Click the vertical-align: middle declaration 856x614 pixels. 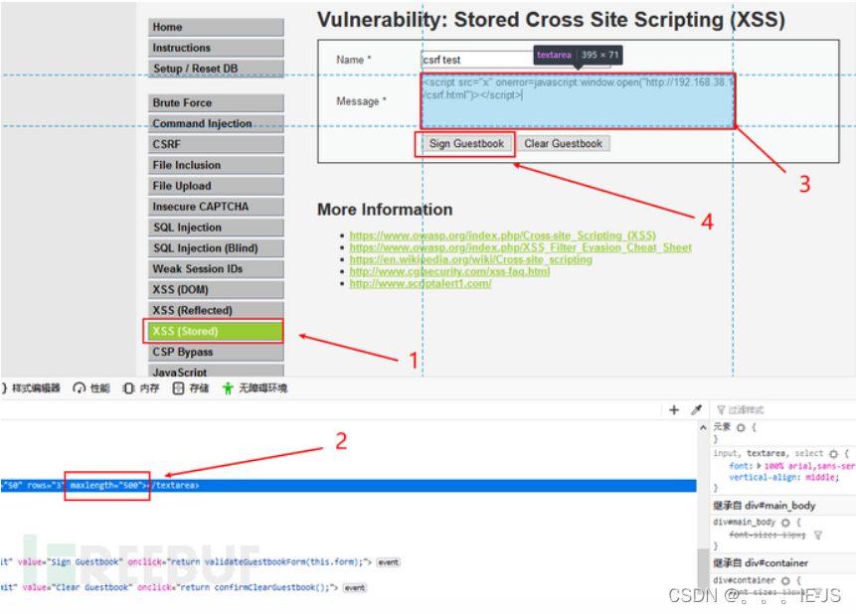coord(783,478)
